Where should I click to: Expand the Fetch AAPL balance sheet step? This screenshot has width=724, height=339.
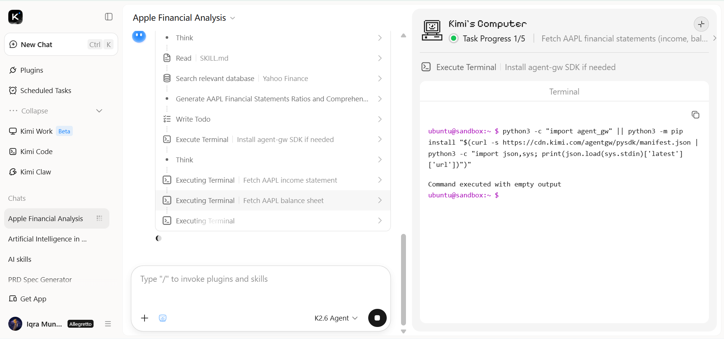coord(273,200)
